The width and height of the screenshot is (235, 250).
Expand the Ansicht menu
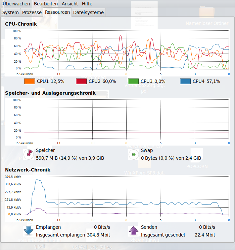[x=70, y=4]
